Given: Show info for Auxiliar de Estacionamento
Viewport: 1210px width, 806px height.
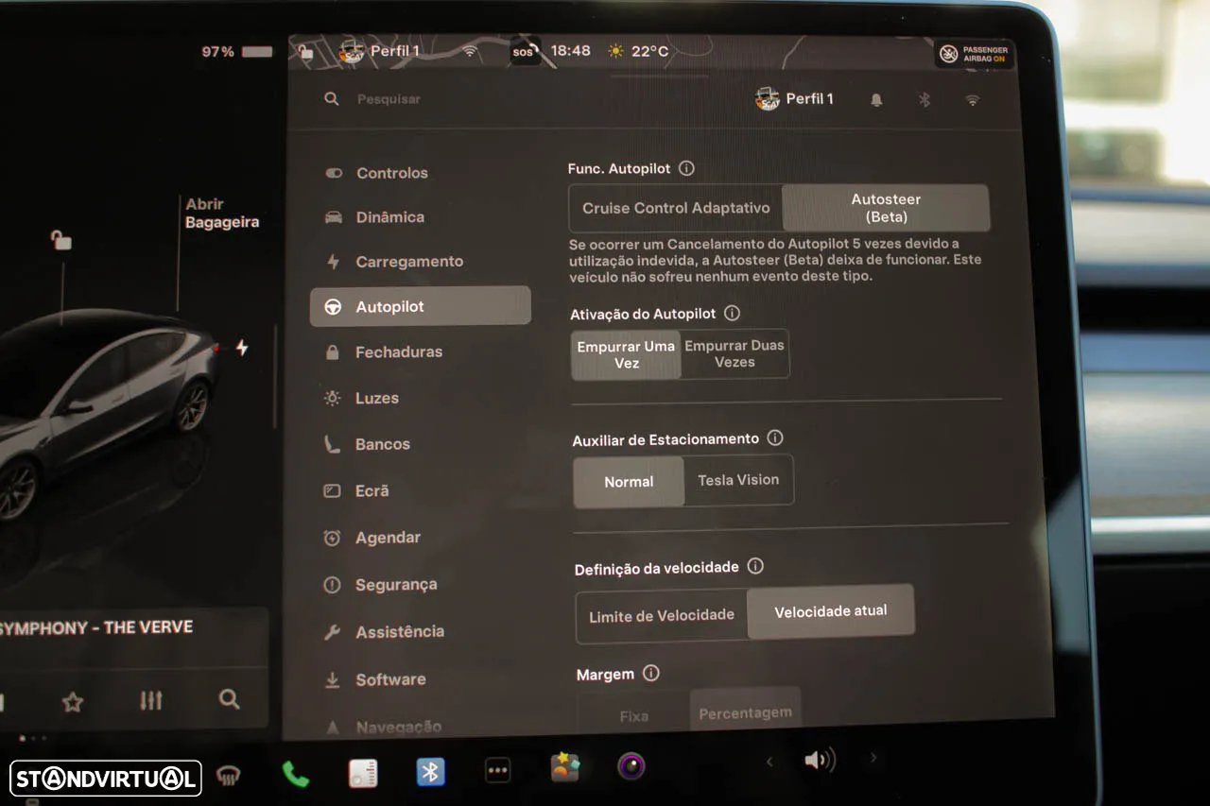Looking at the screenshot, I should tap(775, 437).
